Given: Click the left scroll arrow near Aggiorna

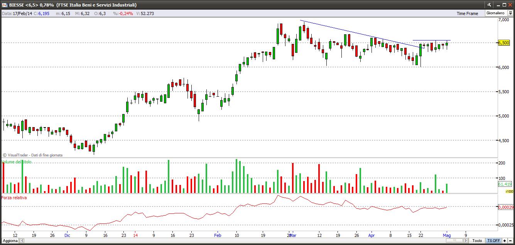Looking at the screenshot, I should tap(22, 241).
